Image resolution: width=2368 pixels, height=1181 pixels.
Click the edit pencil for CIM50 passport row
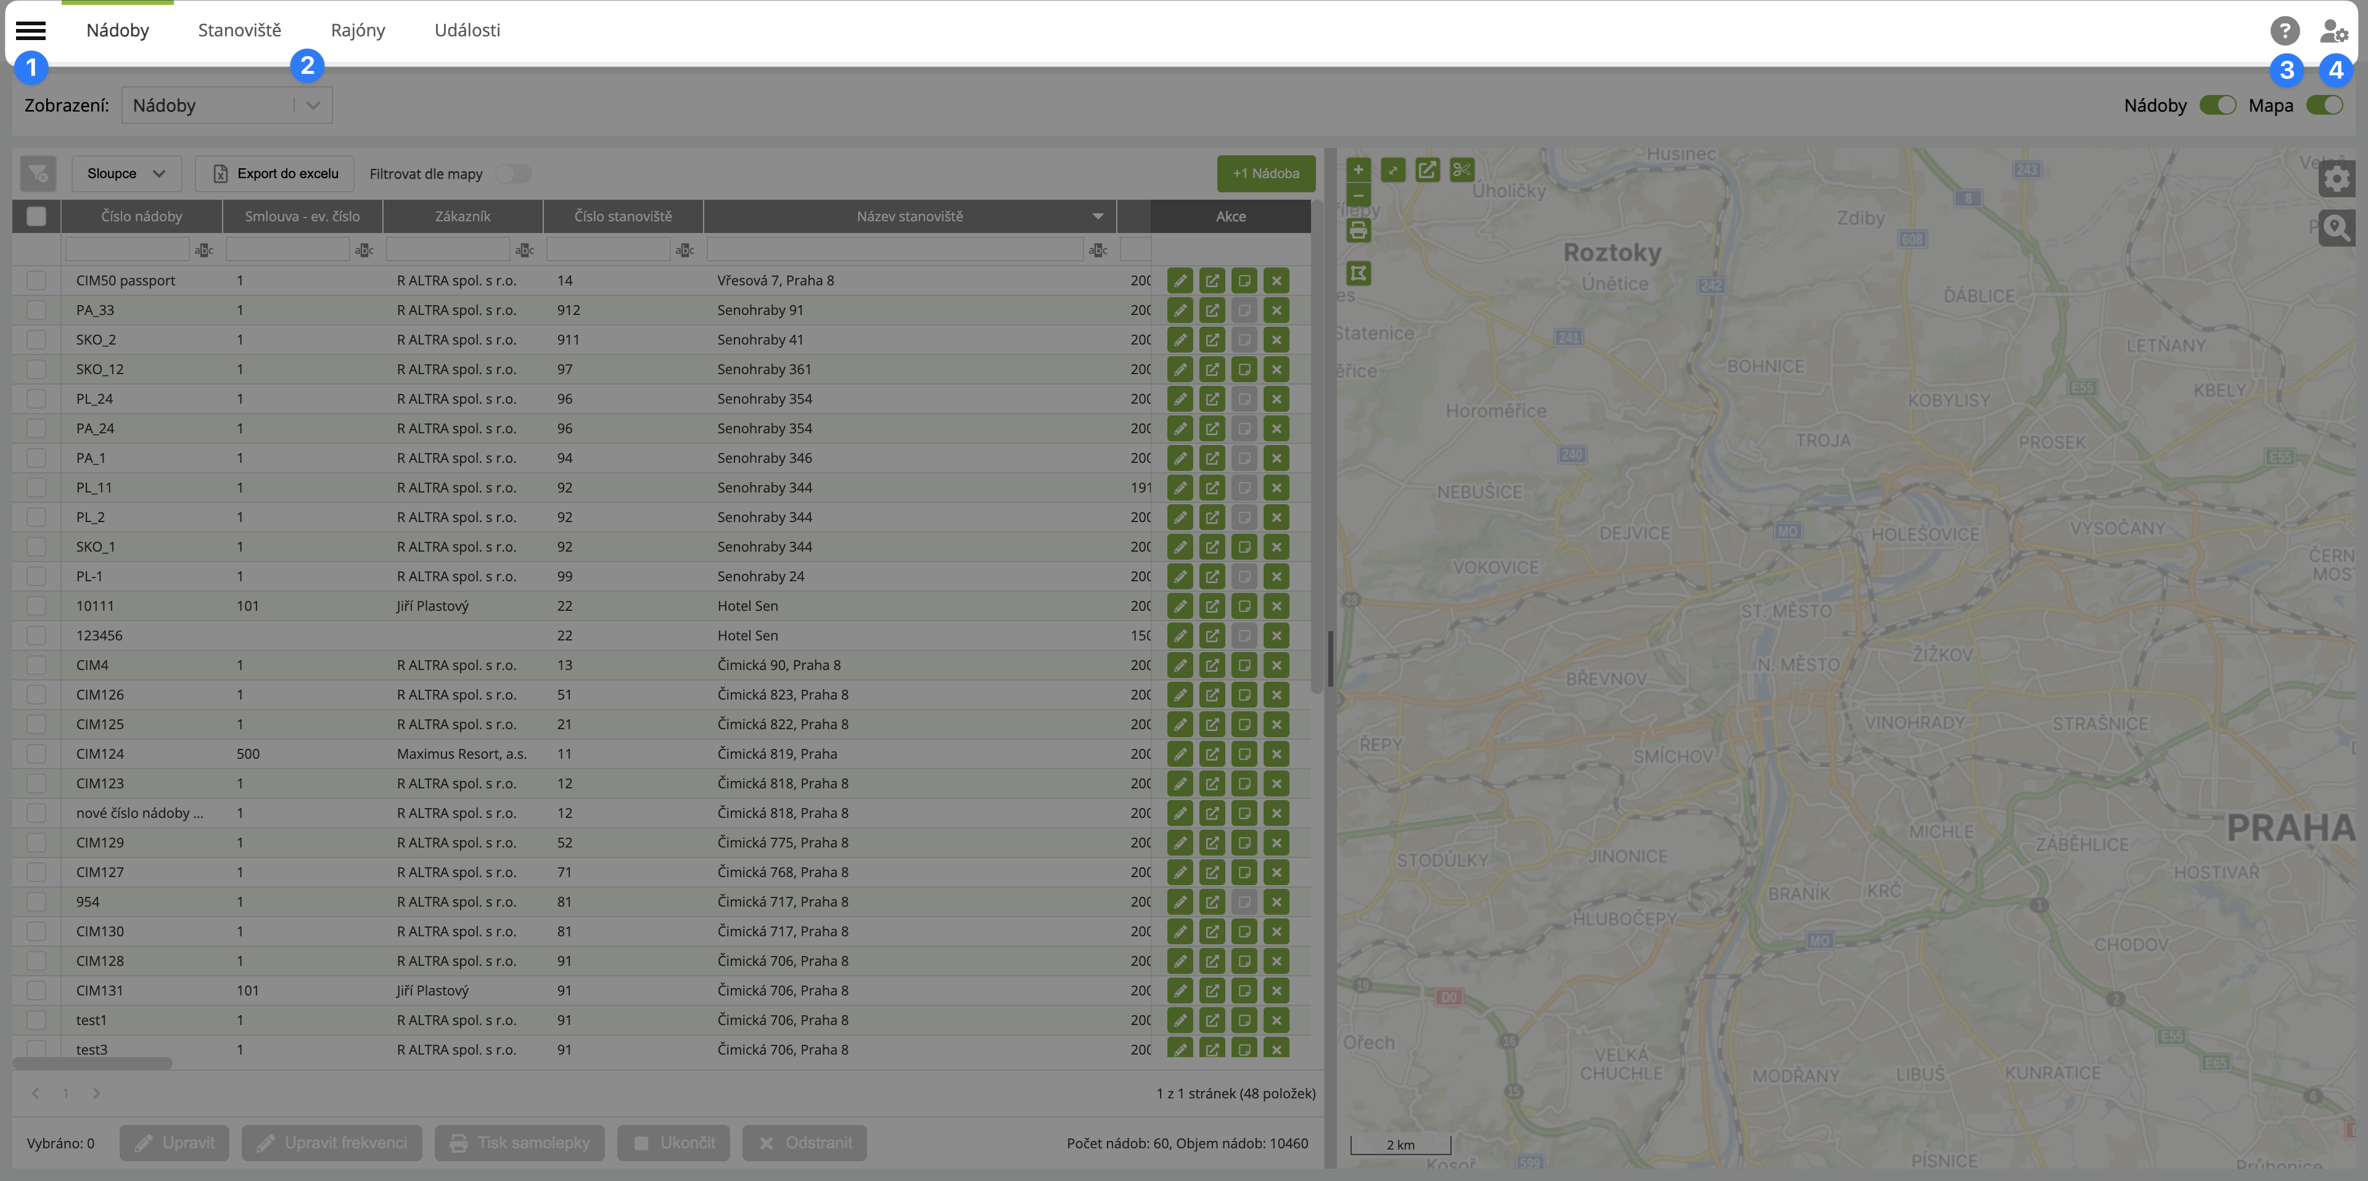click(1180, 280)
